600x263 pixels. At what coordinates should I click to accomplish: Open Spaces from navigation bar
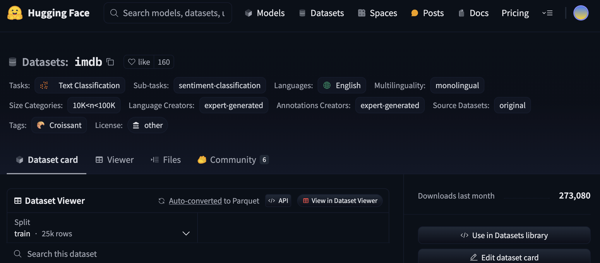point(378,13)
